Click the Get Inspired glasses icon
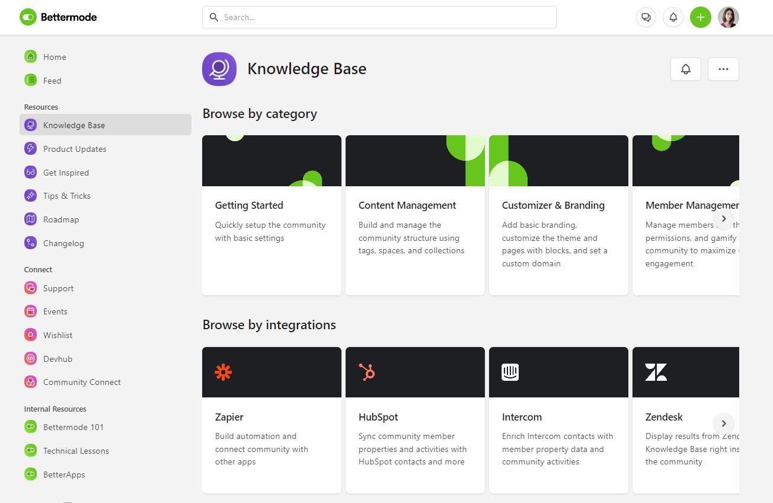 30,173
